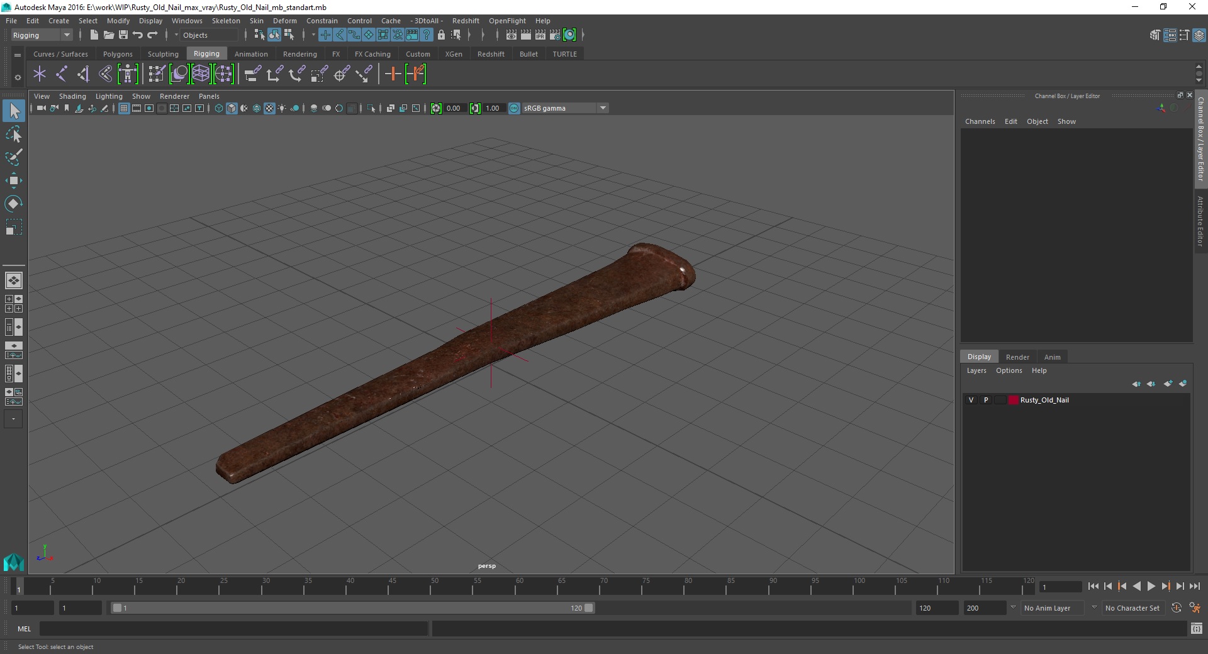Go to start of playback range
This screenshot has height=654, width=1208.
point(1093,586)
